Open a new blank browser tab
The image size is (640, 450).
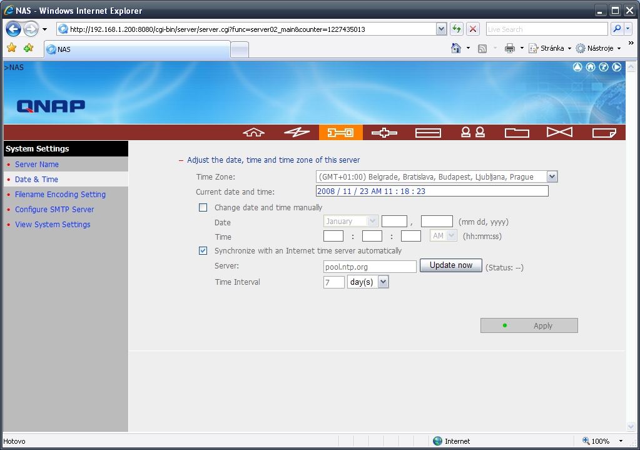240,50
